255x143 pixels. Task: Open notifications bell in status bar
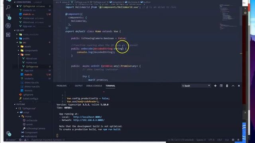coord(238,140)
